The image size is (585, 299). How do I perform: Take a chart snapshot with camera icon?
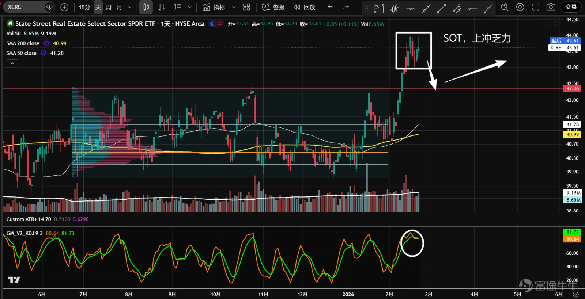[x=551, y=7]
